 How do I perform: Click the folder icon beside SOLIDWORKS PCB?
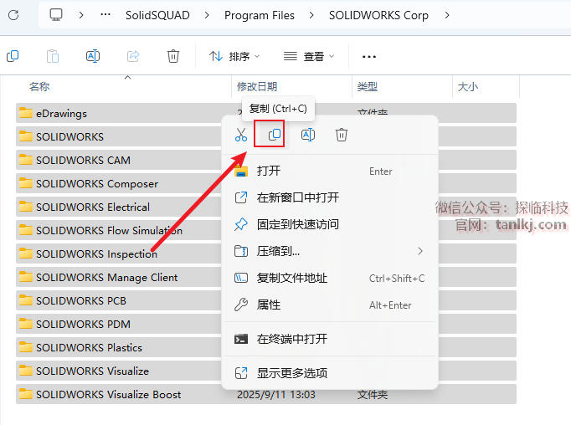pos(25,300)
